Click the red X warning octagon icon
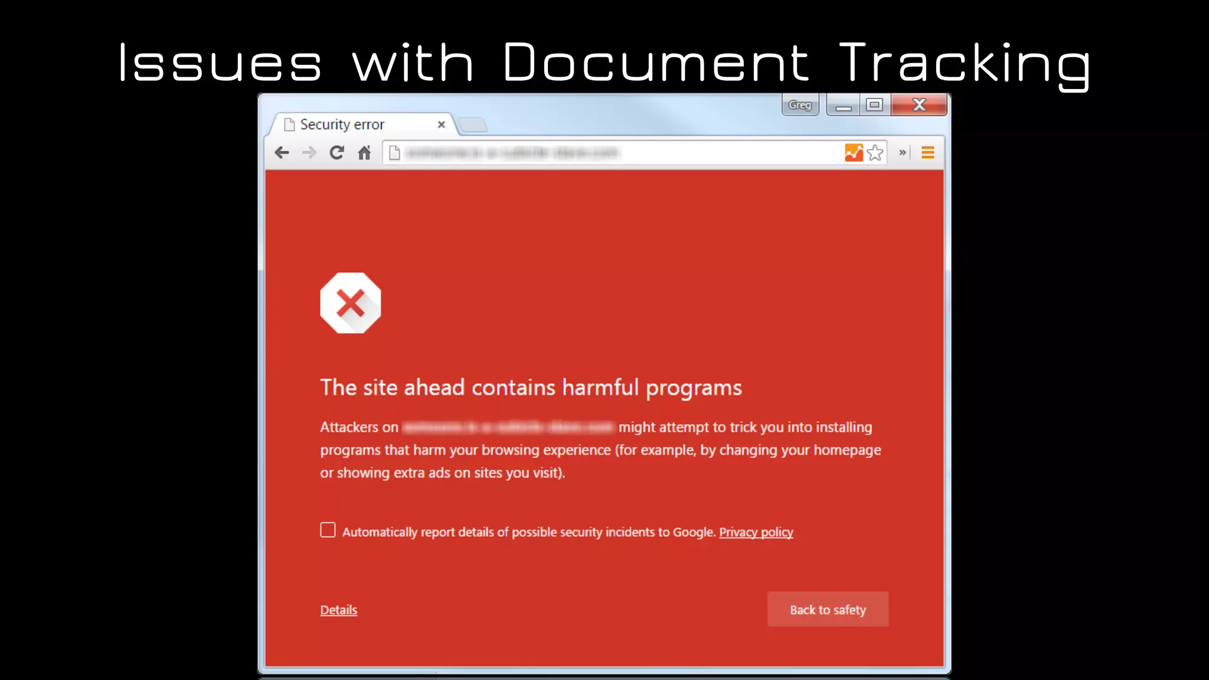Screen dimensions: 1209x680 351,303
